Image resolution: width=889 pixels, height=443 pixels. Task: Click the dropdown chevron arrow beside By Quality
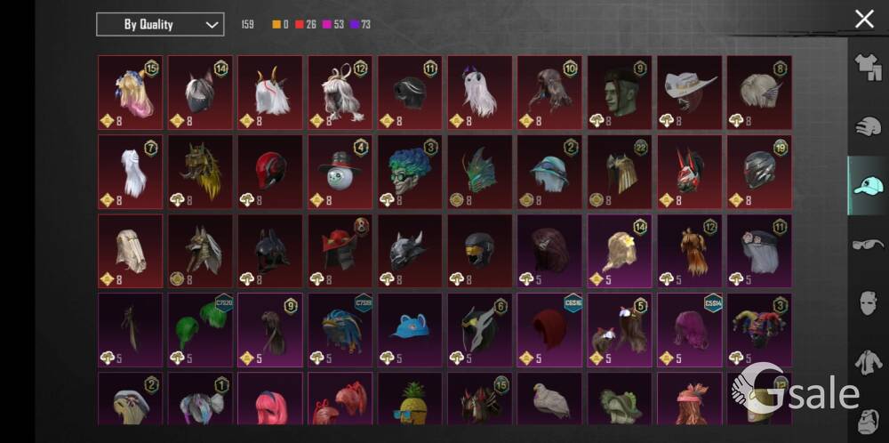pyautogui.click(x=212, y=25)
